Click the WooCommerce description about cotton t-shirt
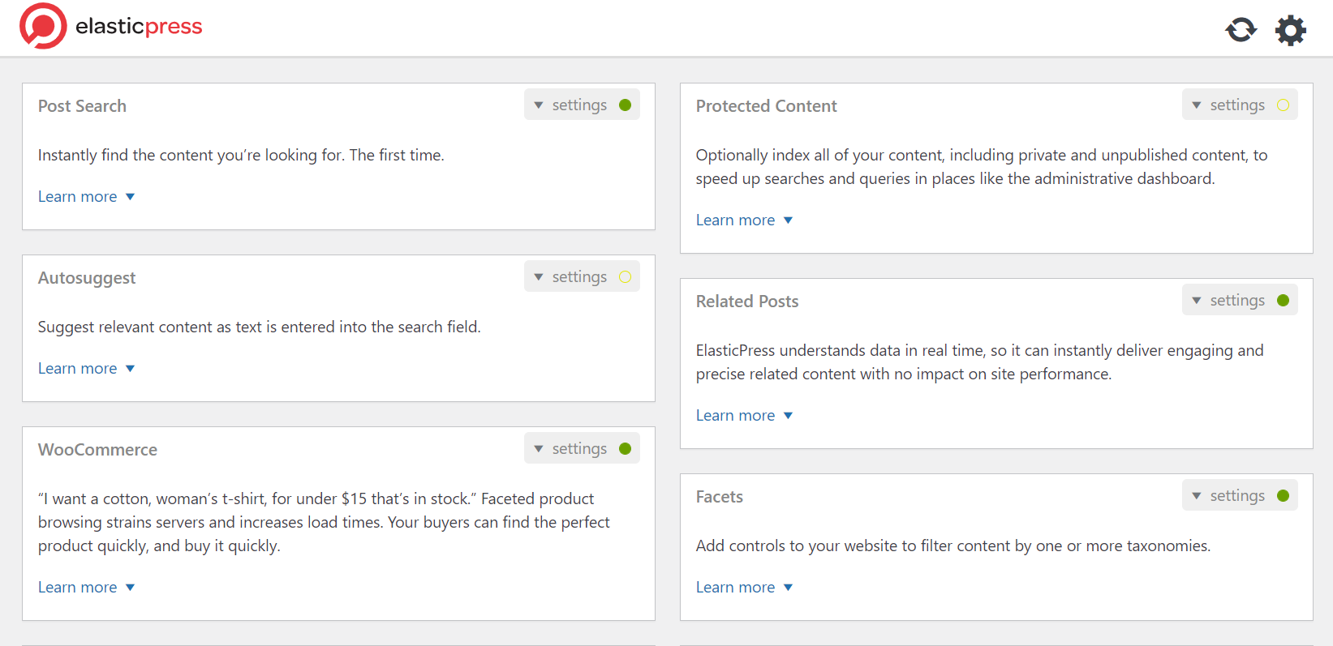The image size is (1333, 646). click(324, 522)
